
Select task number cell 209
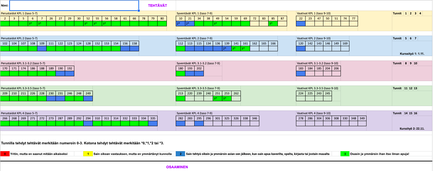(x=5, y=93)
